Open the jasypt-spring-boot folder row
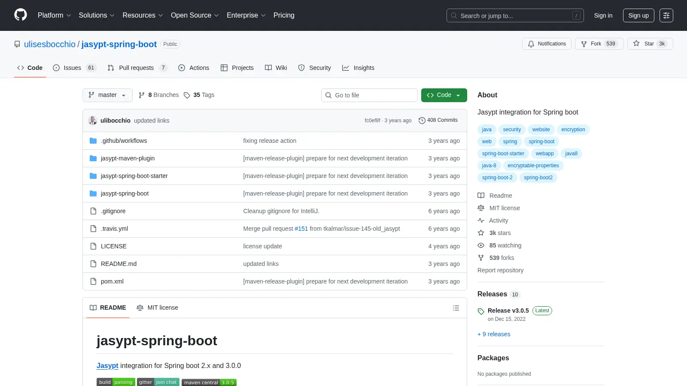Image resolution: width=687 pixels, height=386 pixels. coord(275,193)
